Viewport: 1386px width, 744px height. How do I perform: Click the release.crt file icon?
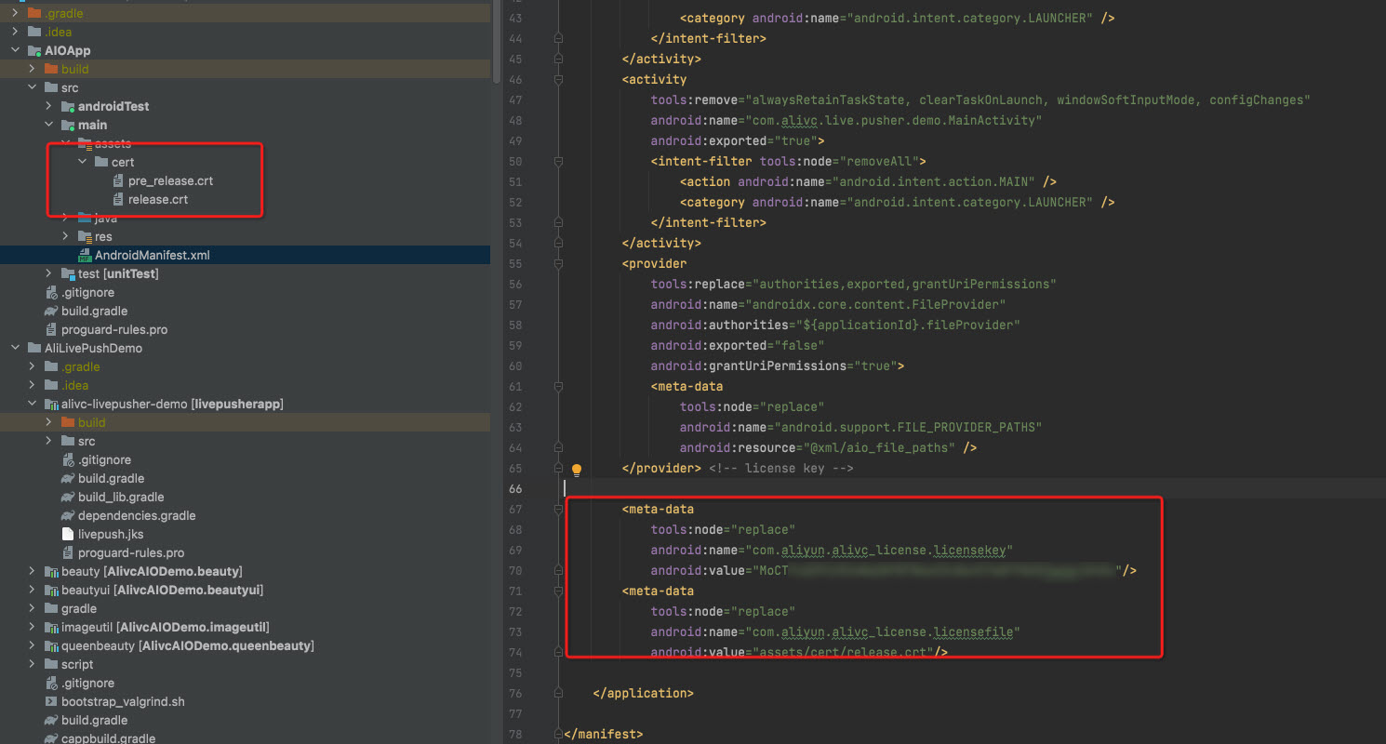tap(118, 199)
